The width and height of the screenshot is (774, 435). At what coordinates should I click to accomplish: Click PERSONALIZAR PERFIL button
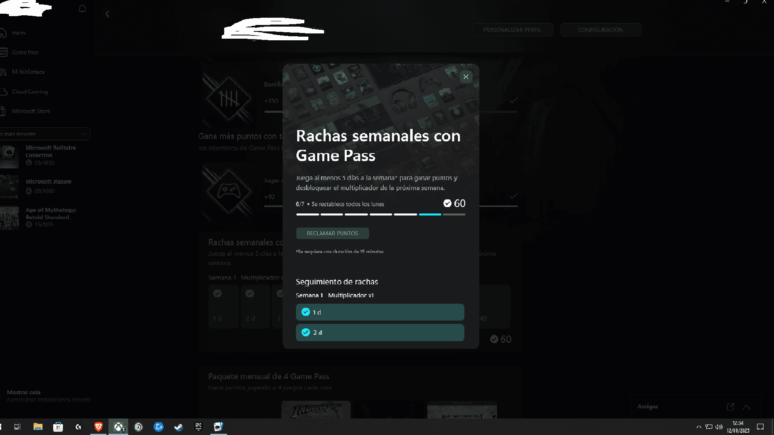point(512,30)
